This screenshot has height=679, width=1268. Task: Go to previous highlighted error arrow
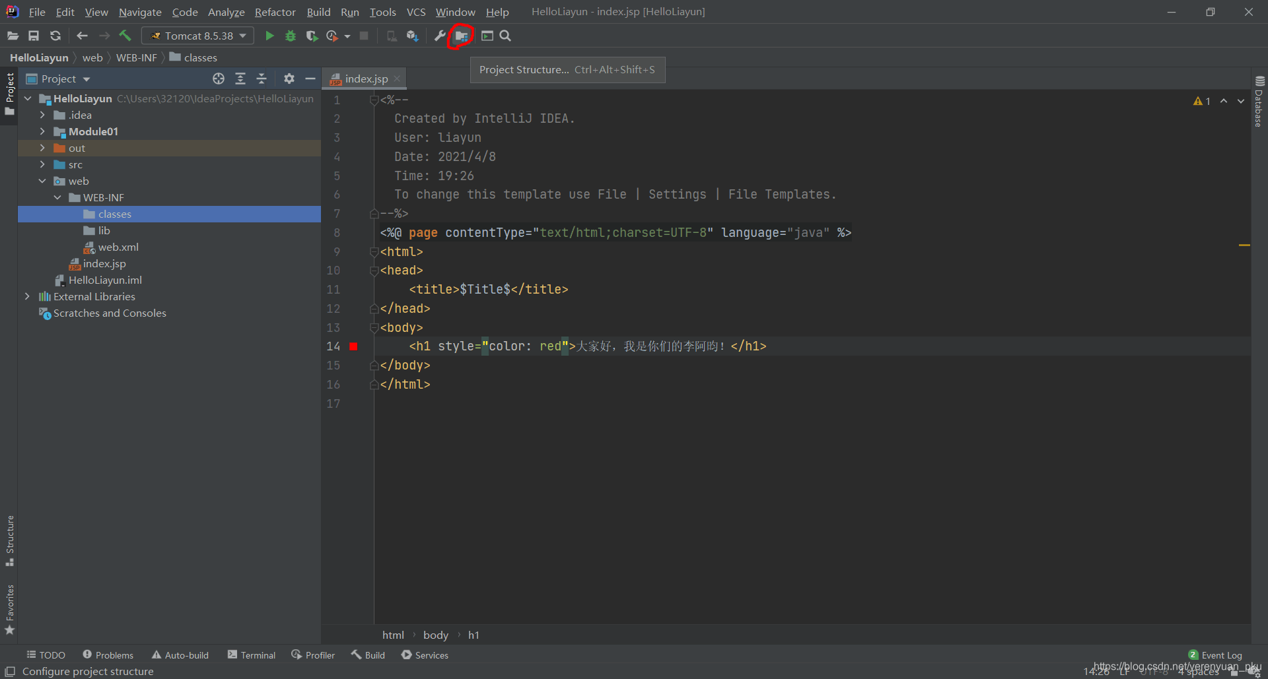1224,101
